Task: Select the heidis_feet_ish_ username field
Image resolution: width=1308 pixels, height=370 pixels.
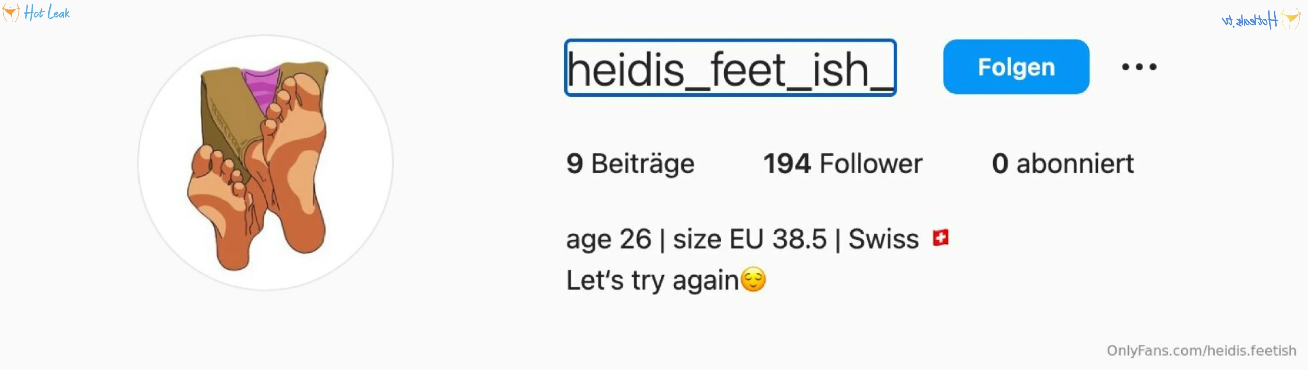Action: 730,68
